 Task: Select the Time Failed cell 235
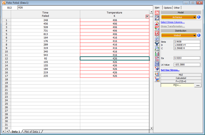45,76
